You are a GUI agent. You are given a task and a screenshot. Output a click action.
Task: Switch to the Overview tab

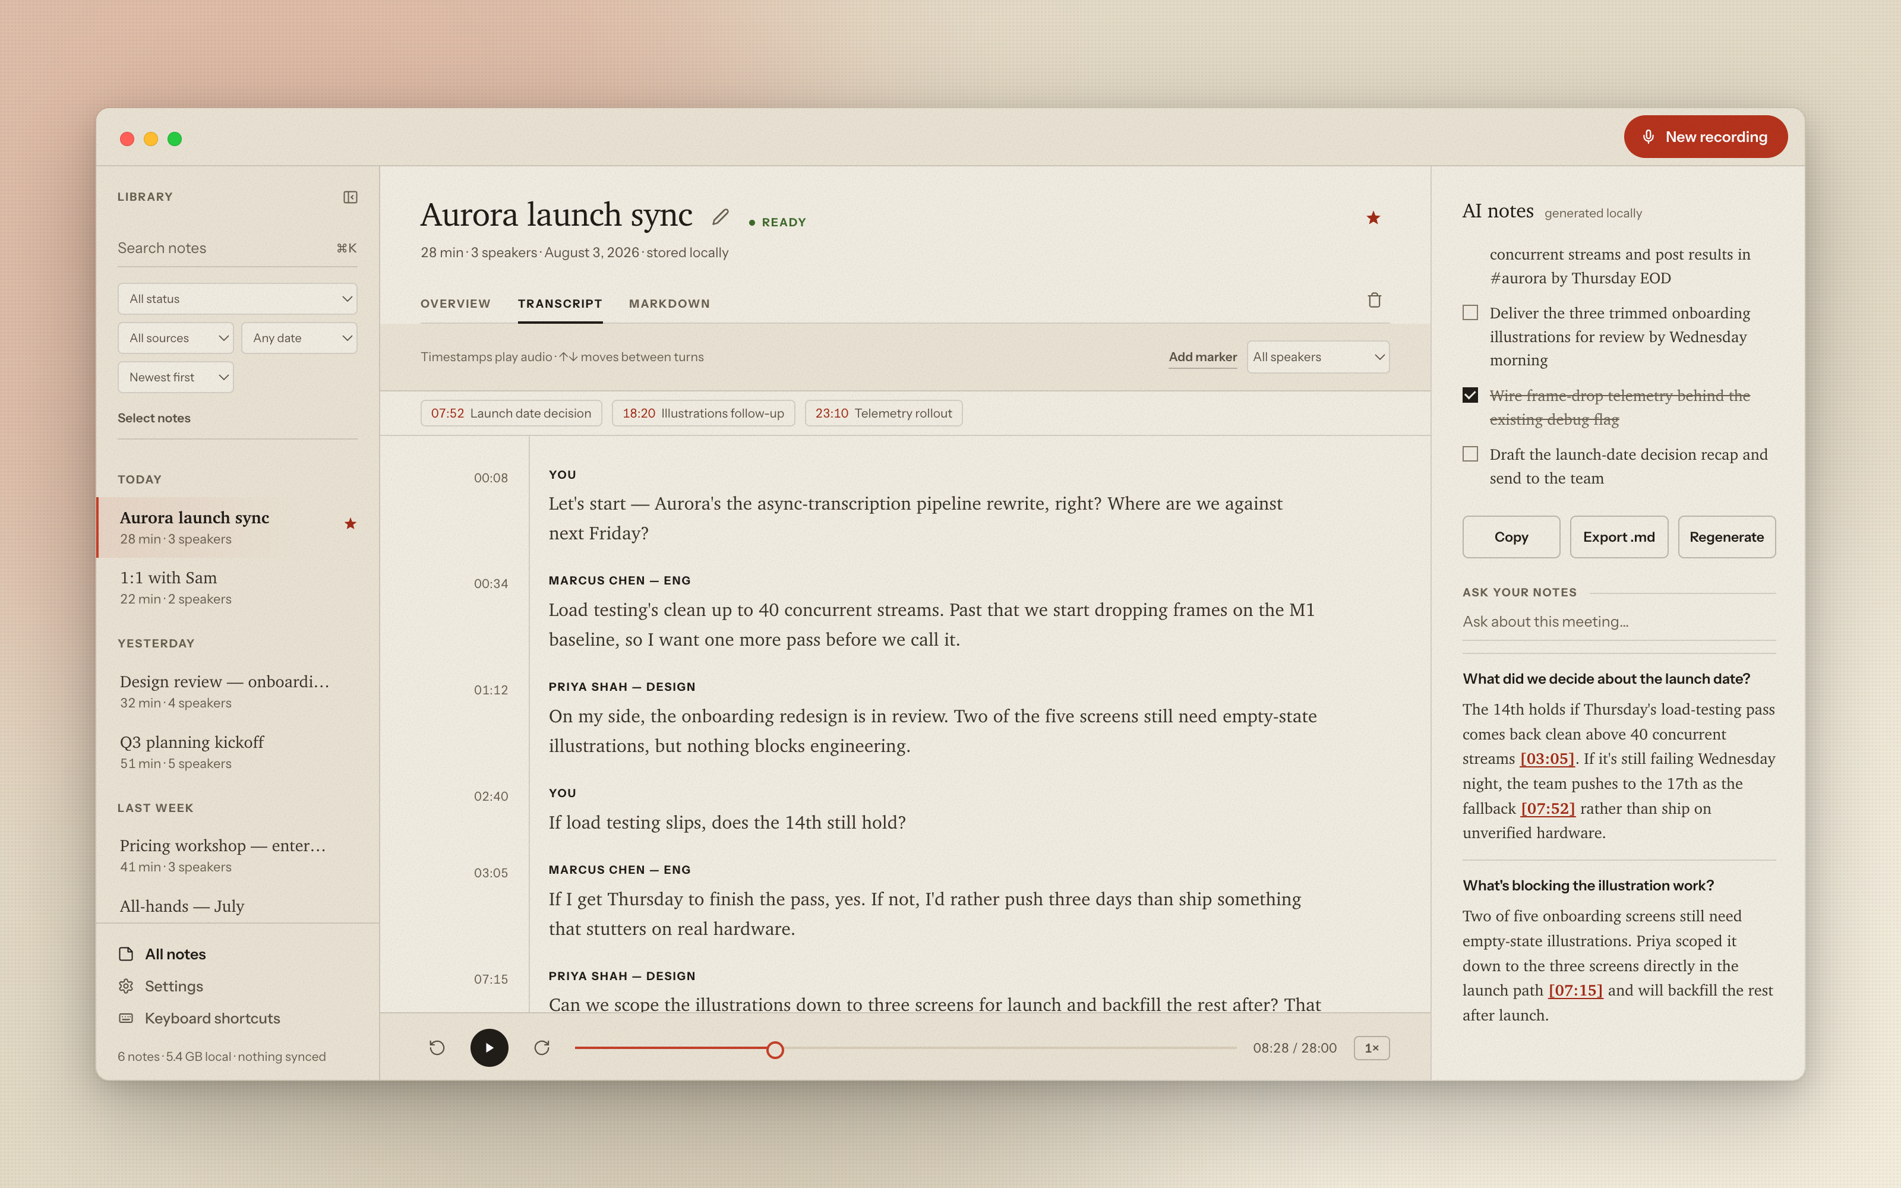[x=455, y=304]
